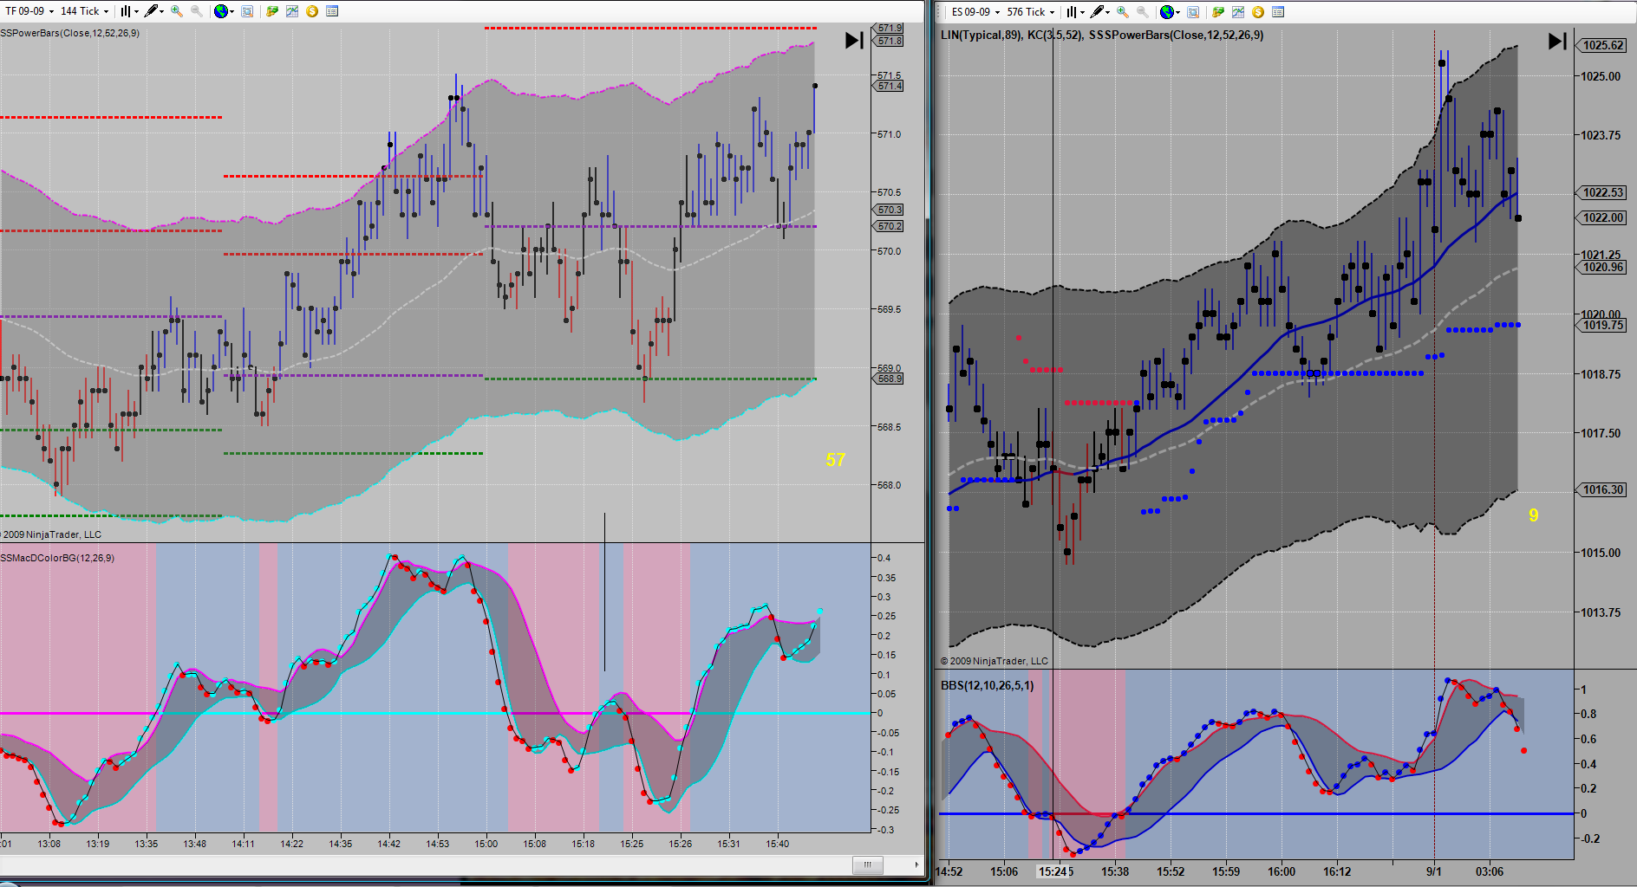1637x887 pixels.
Task: Select SSPowerBars(Close,12,52,26,9) label in TF chart
Action: tap(69, 33)
